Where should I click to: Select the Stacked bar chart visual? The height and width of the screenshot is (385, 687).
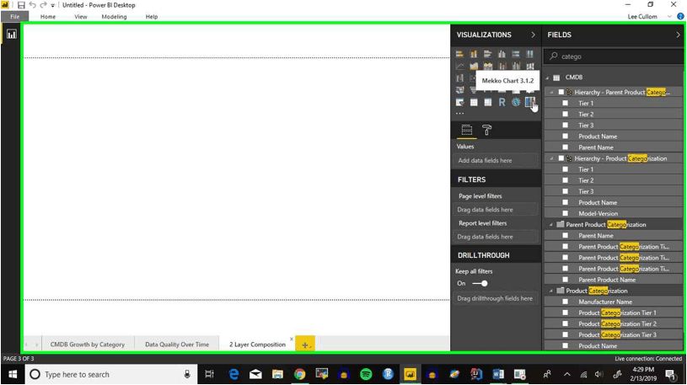(459, 54)
